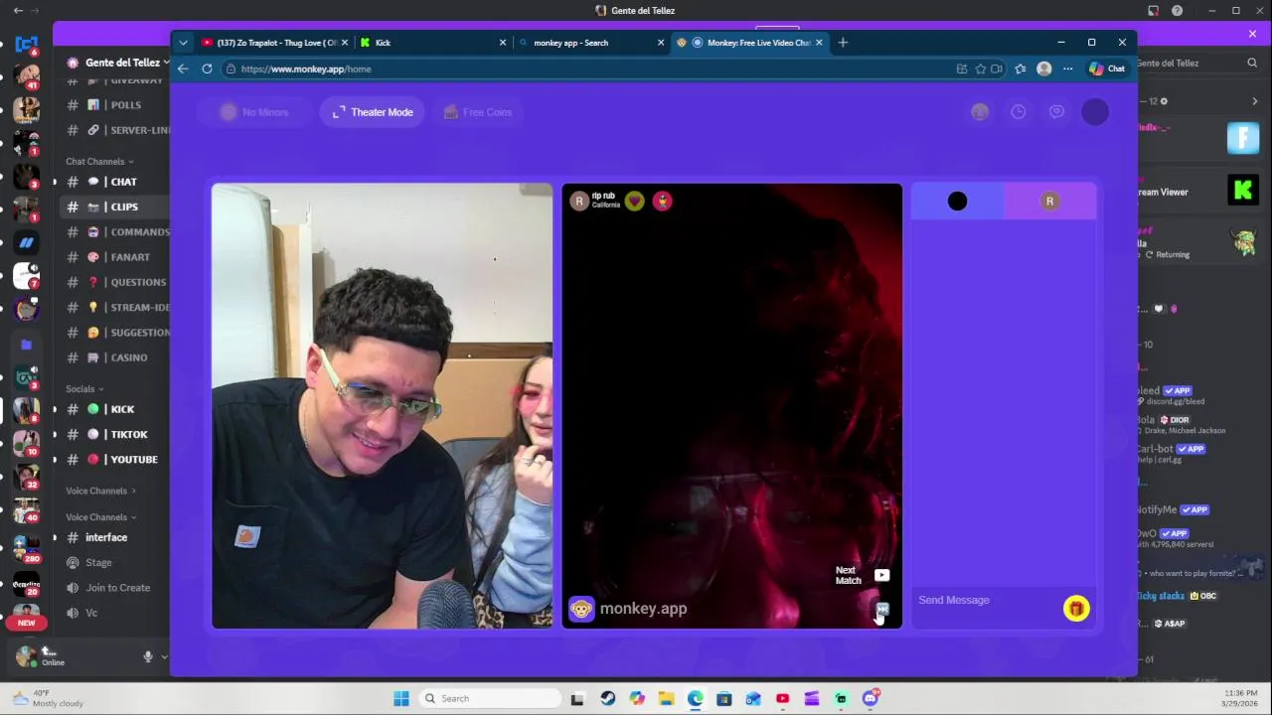Image resolution: width=1272 pixels, height=715 pixels.
Task: Open the Discord inbox icon in title bar
Action: 1153,11
